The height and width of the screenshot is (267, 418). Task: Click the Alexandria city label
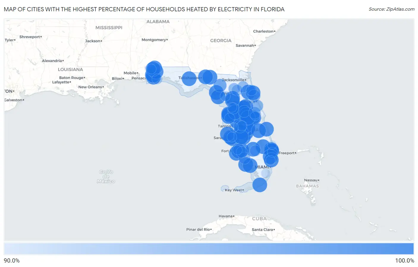[x=53, y=61]
